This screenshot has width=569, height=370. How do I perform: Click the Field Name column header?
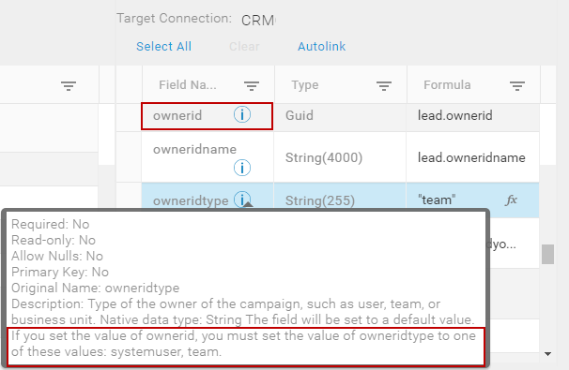coord(188,84)
